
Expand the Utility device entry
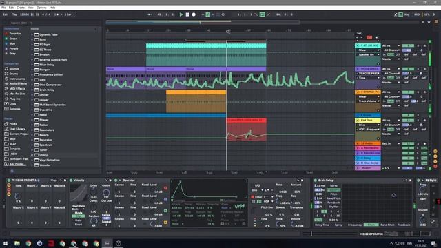[32, 155]
